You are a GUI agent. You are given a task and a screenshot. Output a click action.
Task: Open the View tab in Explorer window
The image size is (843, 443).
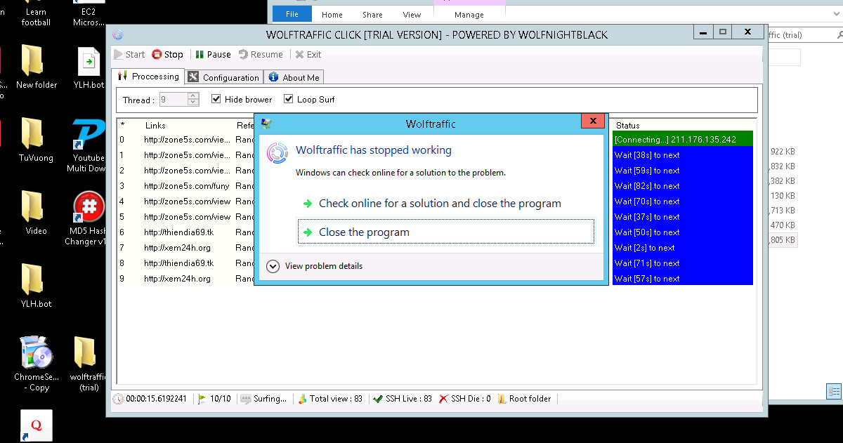coord(412,15)
